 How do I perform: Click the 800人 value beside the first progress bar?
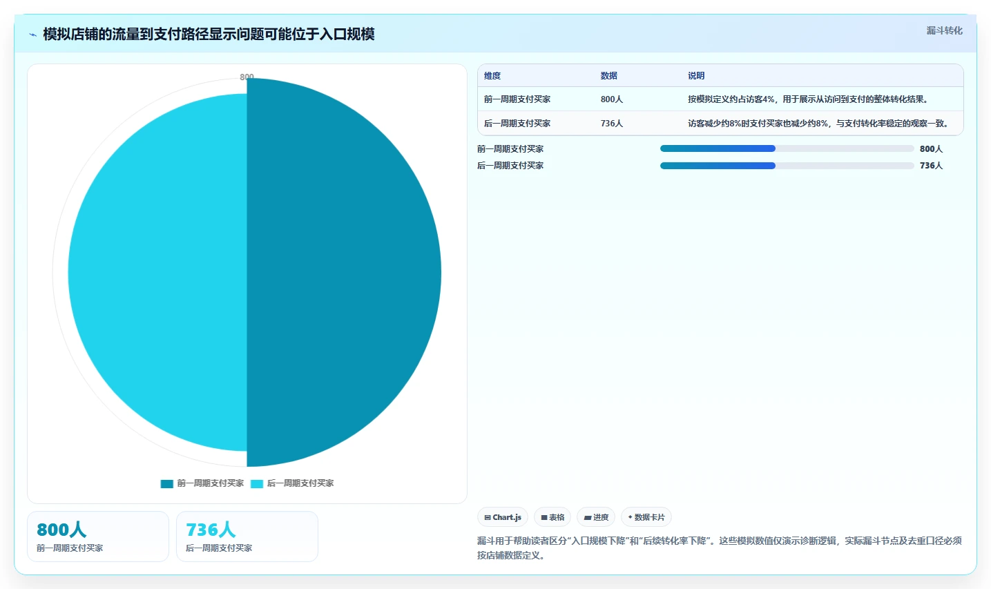(931, 148)
